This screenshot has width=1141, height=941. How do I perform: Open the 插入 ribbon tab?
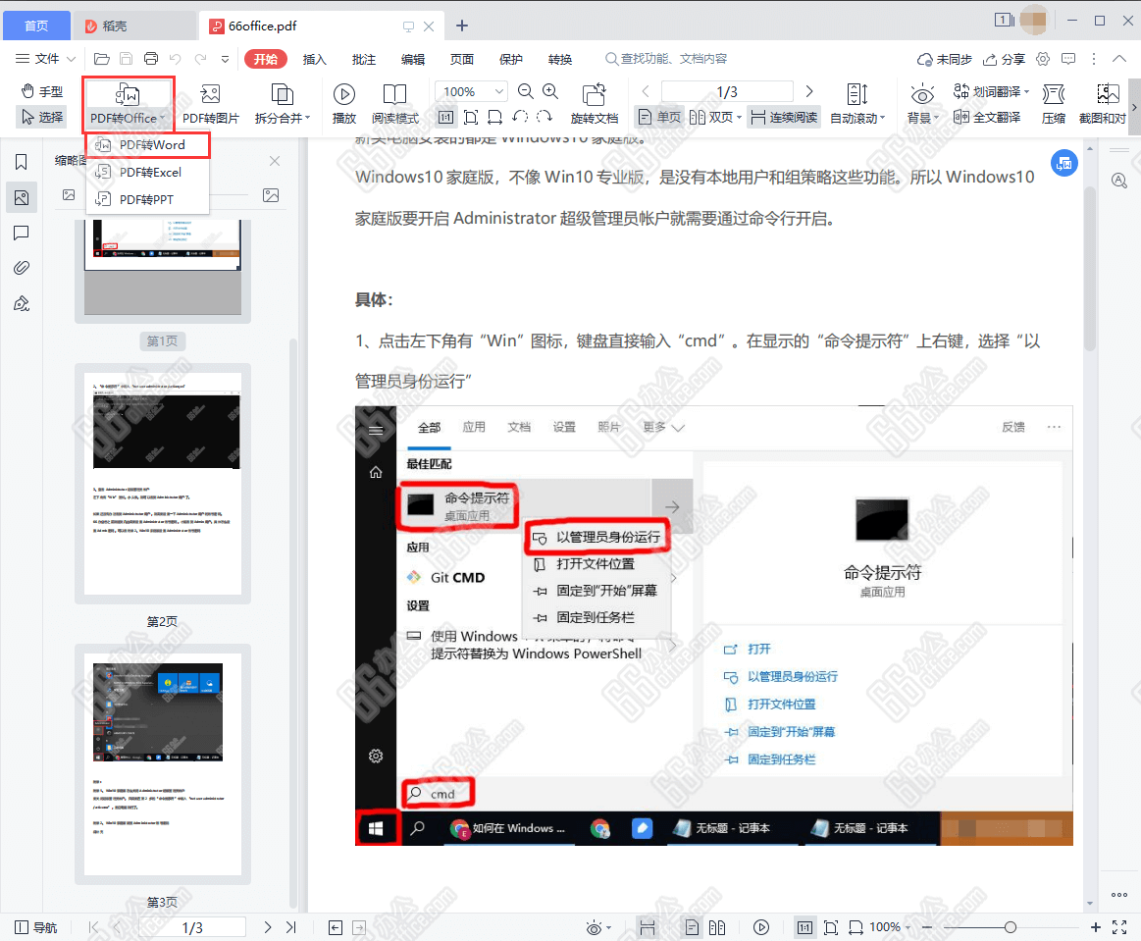pos(314,59)
